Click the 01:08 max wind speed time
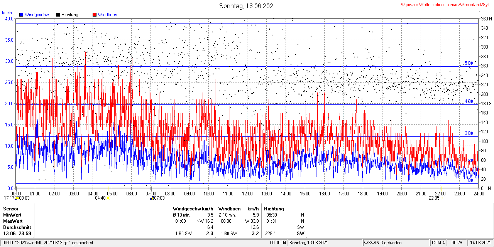494x247 pixels. point(181,221)
